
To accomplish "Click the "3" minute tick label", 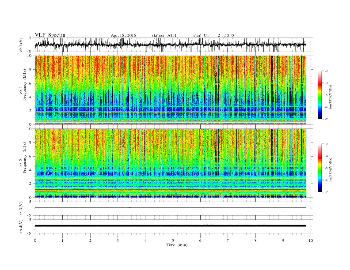I will (x=118, y=240).
